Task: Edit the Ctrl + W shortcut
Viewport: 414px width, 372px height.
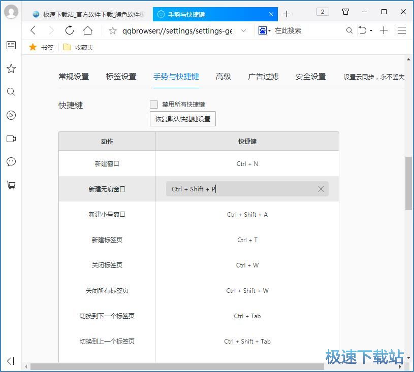Action: 247,265
